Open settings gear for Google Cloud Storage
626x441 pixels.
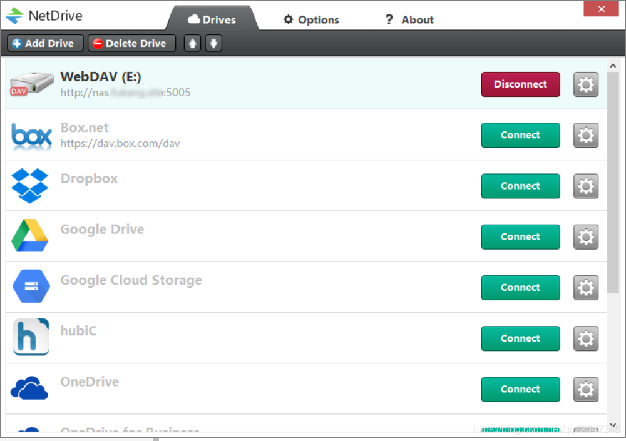(586, 287)
